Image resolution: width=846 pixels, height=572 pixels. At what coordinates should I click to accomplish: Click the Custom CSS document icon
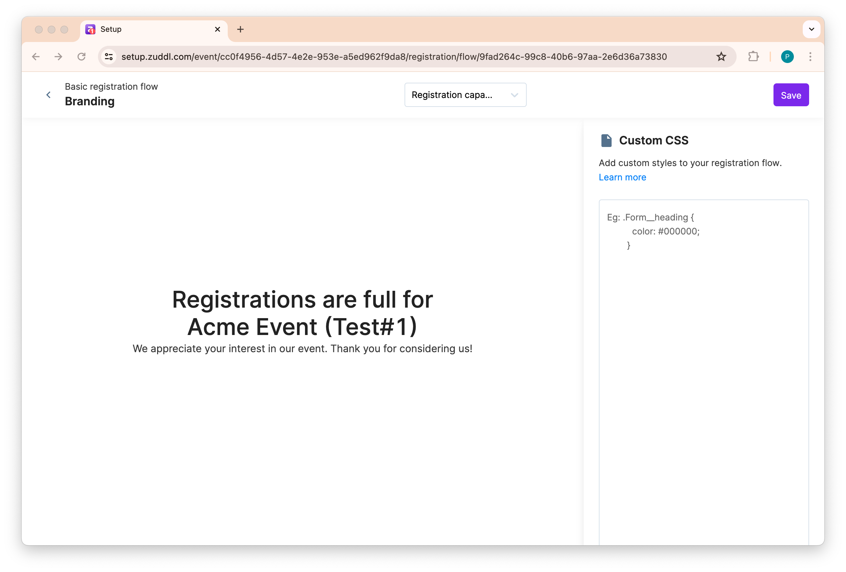click(x=606, y=141)
